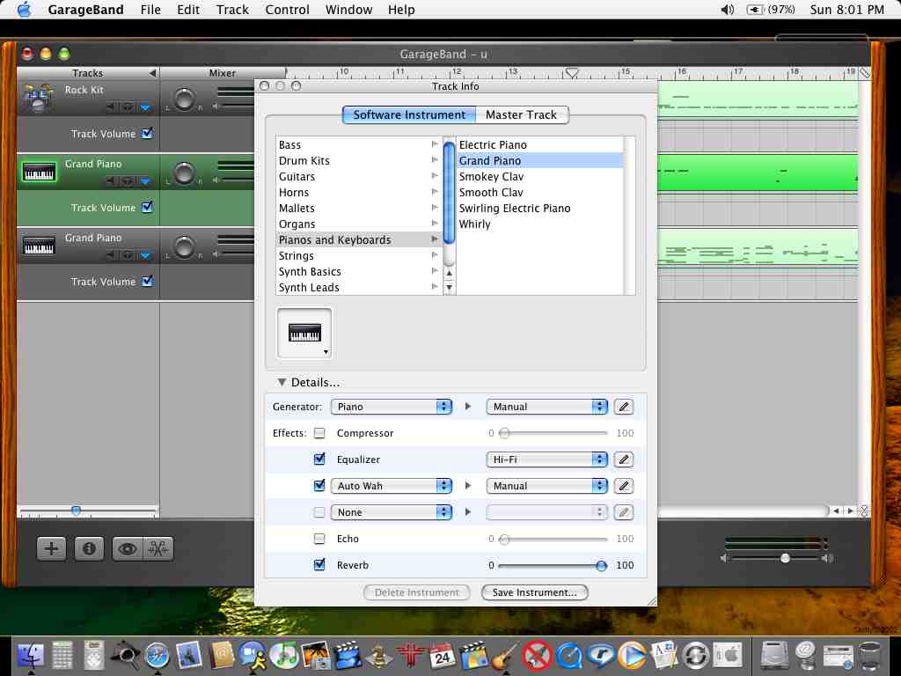Open Finder from the Dock
The width and height of the screenshot is (901, 676).
pyautogui.click(x=31, y=656)
